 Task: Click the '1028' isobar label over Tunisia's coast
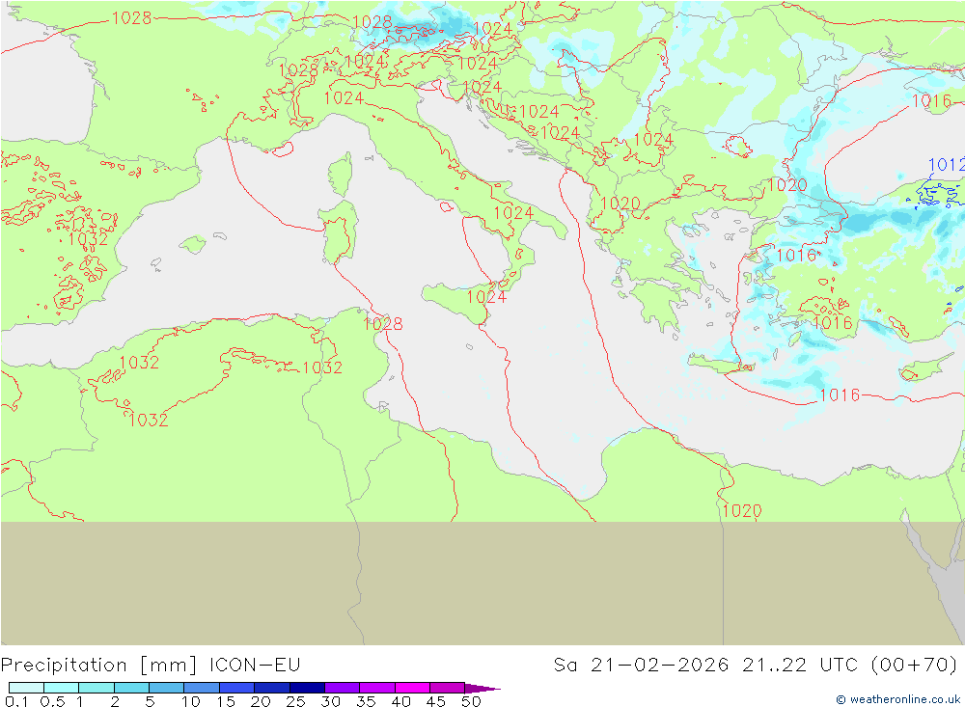click(x=383, y=324)
